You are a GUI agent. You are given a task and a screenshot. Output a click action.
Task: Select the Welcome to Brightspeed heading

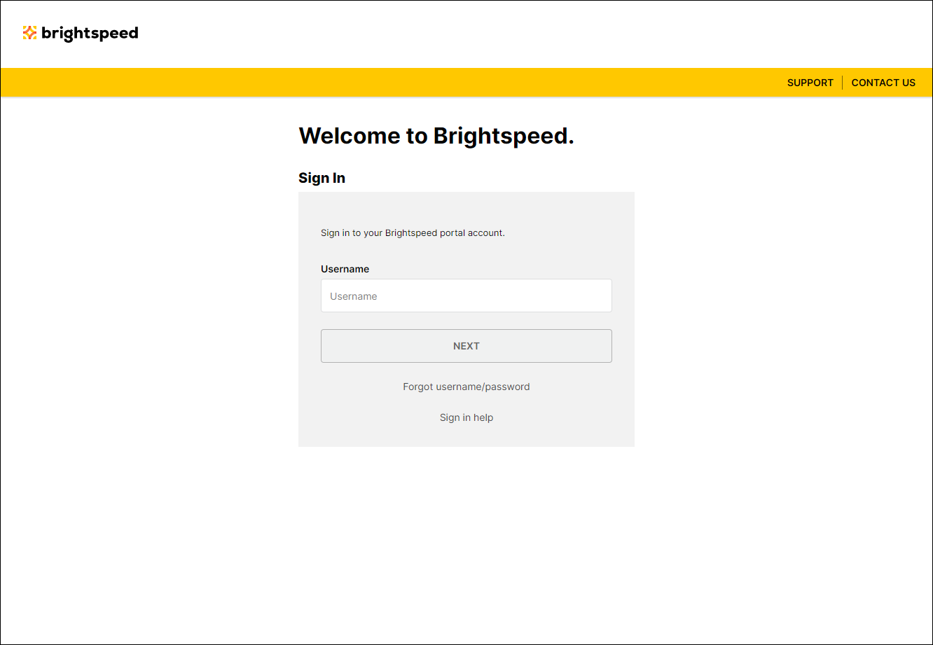pos(436,136)
